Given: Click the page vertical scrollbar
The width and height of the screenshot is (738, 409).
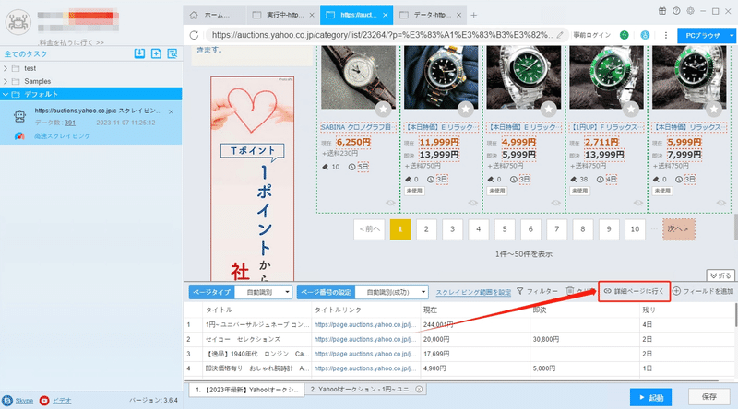Looking at the screenshot, I should tap(734, 226).
